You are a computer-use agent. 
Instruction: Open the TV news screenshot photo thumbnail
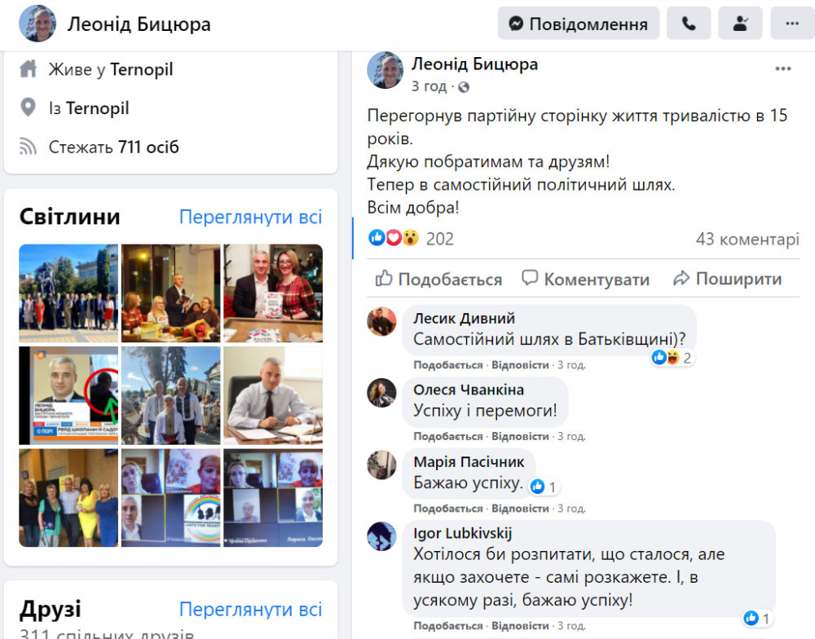tap(68, 395)
